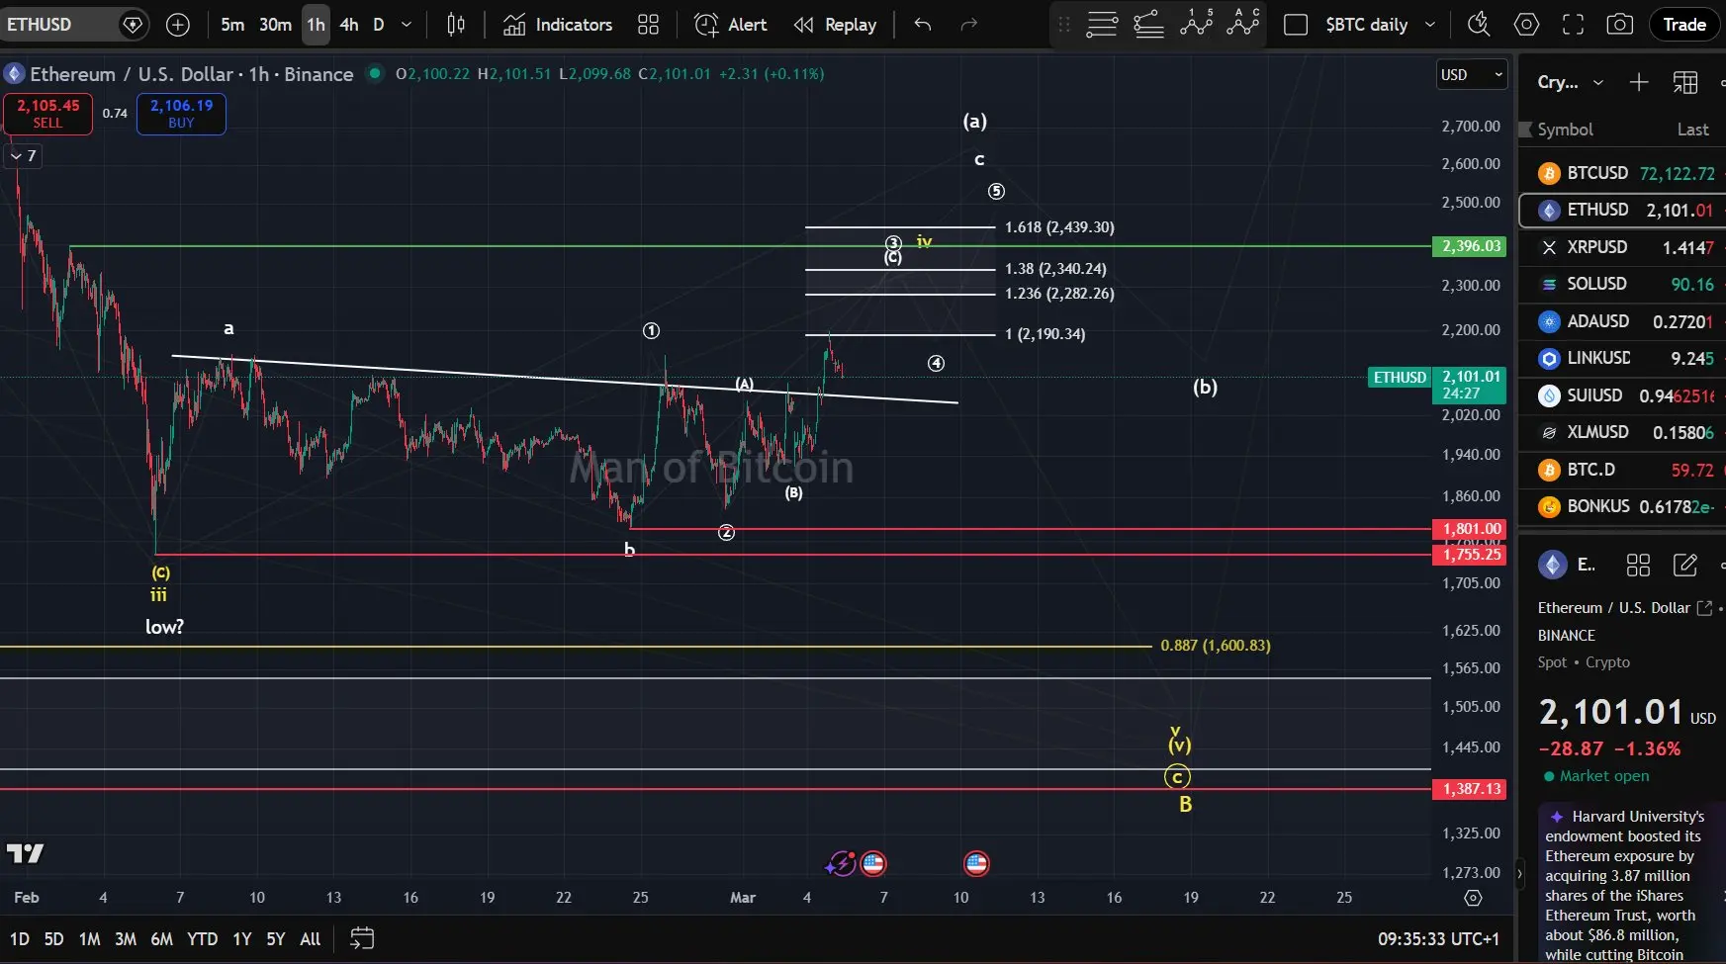Open the ETHUSD symbol search box
1726x964 pixels.
coord(74,25)
